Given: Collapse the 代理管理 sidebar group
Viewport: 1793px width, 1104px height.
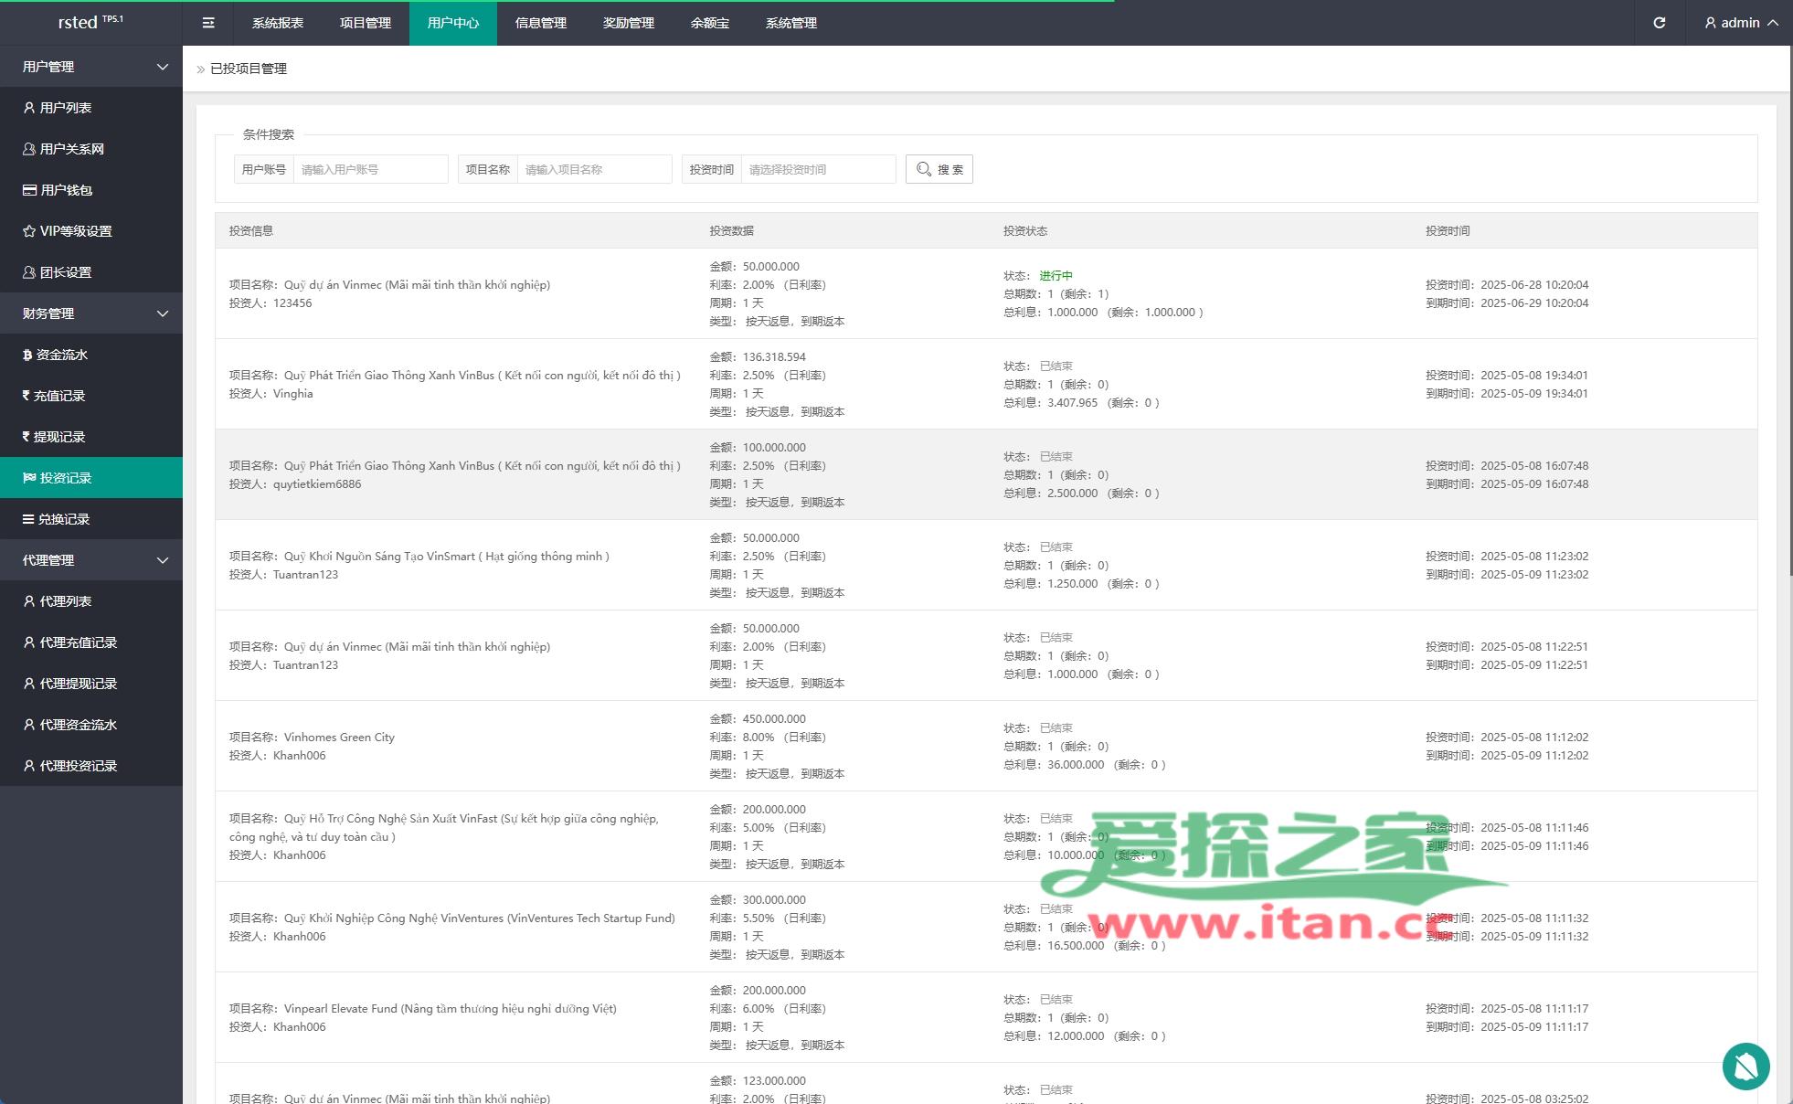Looking at the screenshot, I should 91,560.
